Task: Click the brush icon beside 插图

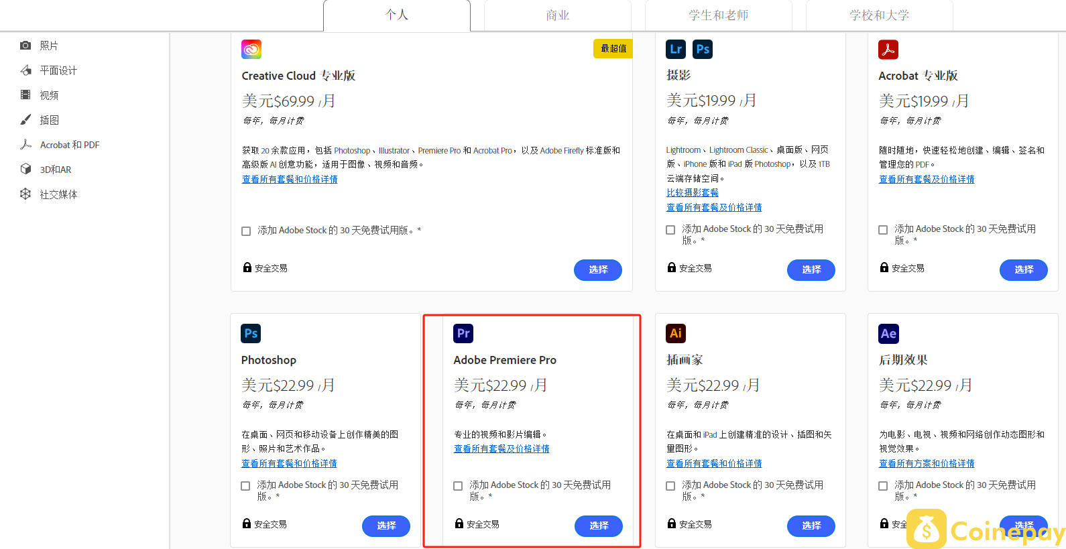Action: (x=25, y=120)
